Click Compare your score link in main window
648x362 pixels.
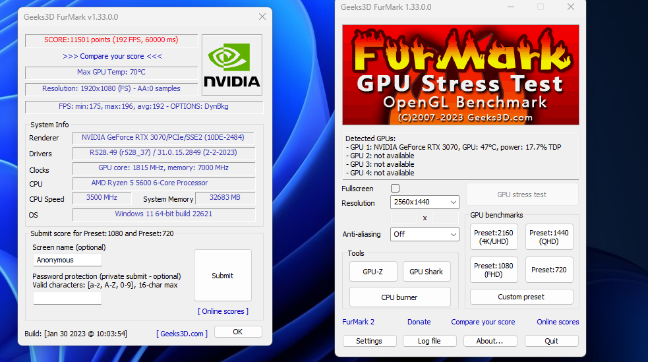(x=483, y=322)
